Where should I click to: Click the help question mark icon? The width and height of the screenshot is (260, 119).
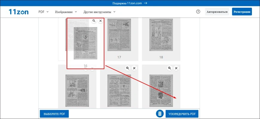(198, 12)
